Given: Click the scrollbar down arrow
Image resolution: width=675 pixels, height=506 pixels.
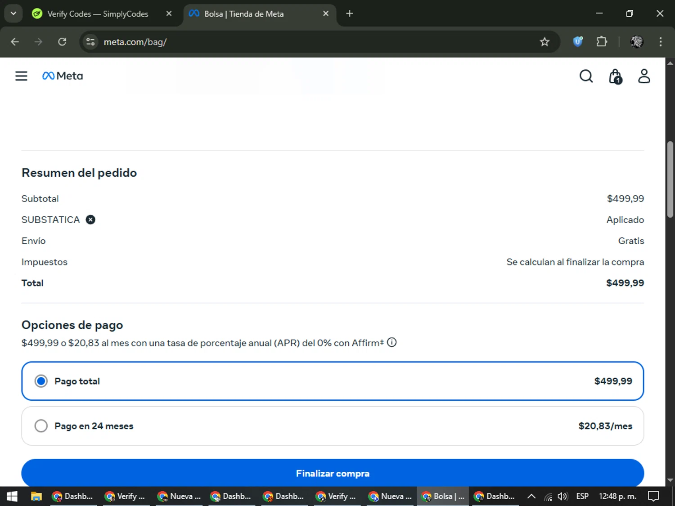Looking at the screenshot, I should (x=670, y=480).
